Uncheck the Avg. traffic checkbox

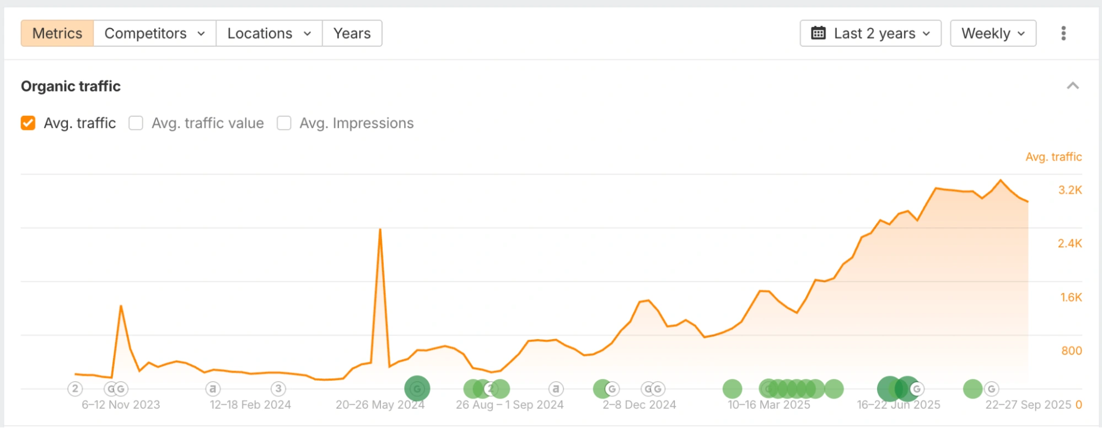[x=28, y=123]
